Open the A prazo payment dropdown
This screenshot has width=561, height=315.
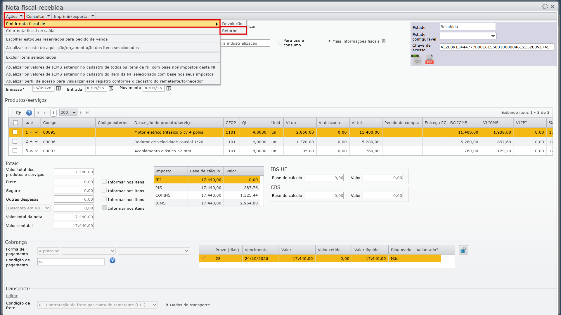point(49,251)
